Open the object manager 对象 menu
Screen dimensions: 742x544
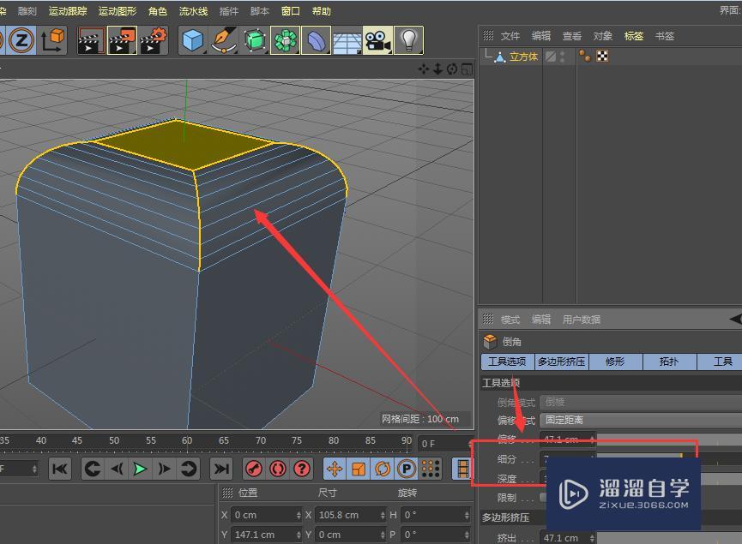click(x=602, y=36)
